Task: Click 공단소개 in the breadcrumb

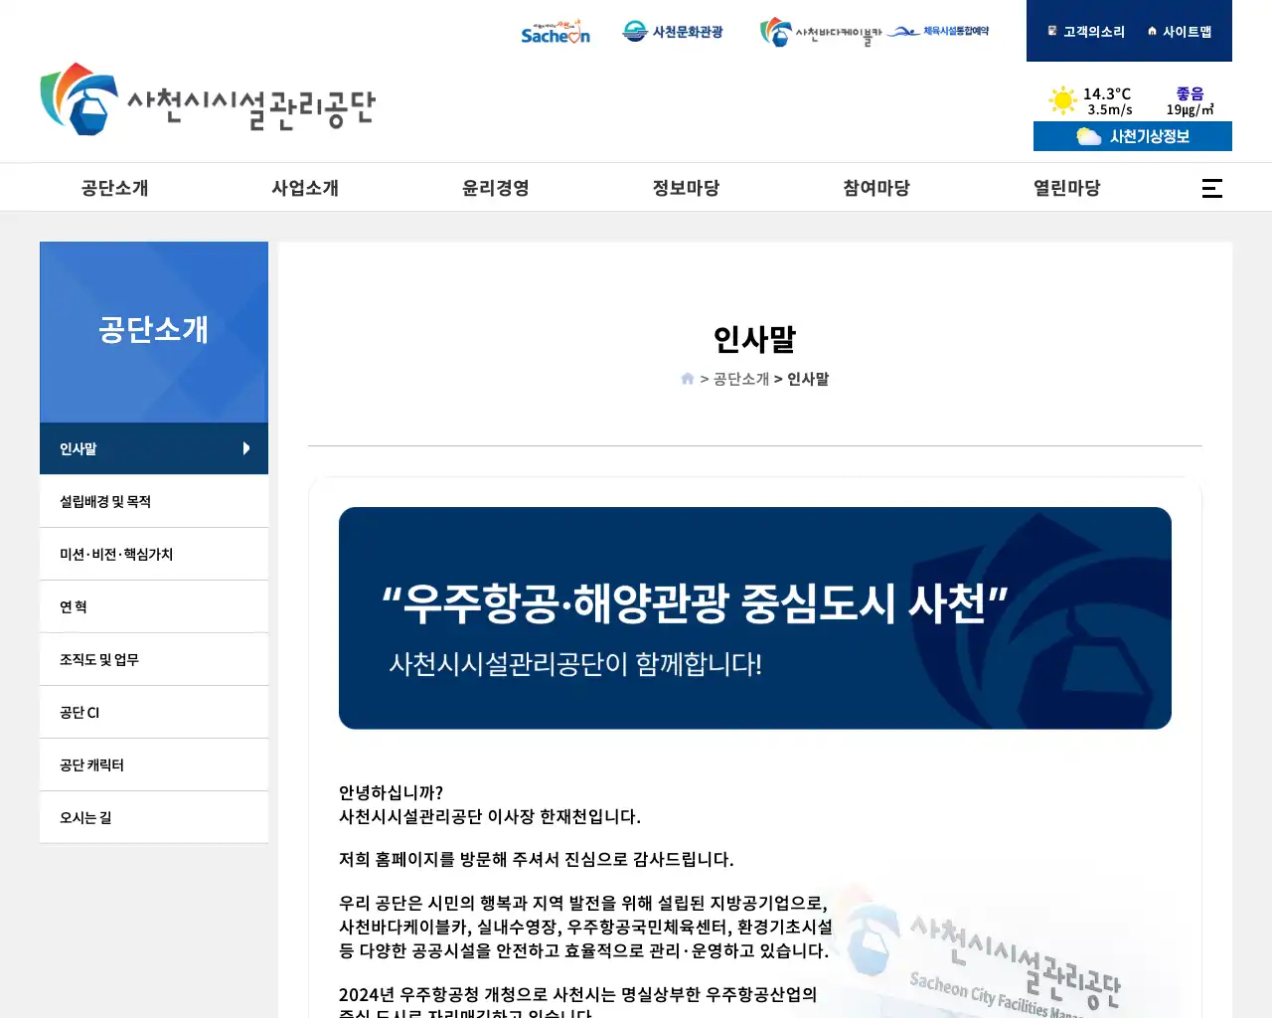Action: (x=741, y=379)
